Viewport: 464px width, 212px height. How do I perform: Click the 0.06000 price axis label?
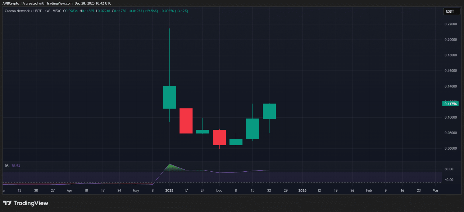point(451,148)
